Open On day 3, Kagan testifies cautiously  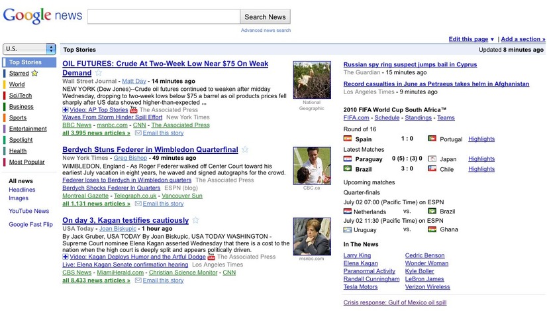point(126,220)
